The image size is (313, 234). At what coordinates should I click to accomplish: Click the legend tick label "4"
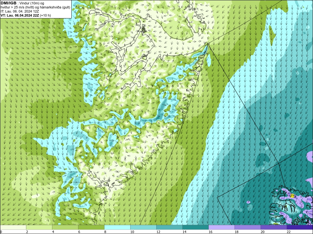53,232
